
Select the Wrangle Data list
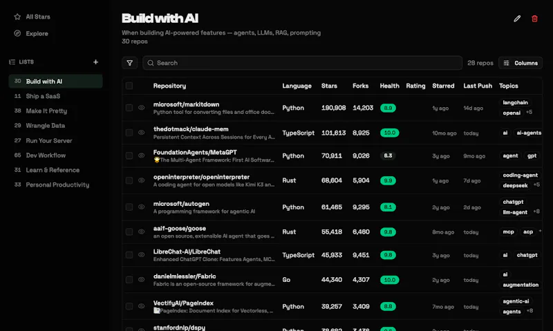pyautogui.click(x=56, y=126)
